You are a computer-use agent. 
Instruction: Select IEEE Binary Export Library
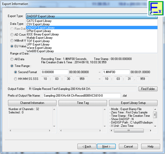pyautogui.click(x=92, y=34)
